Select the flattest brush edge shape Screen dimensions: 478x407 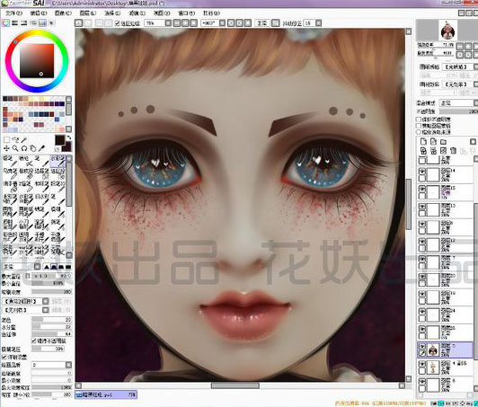pyautogui.click(x=68, y=267)
